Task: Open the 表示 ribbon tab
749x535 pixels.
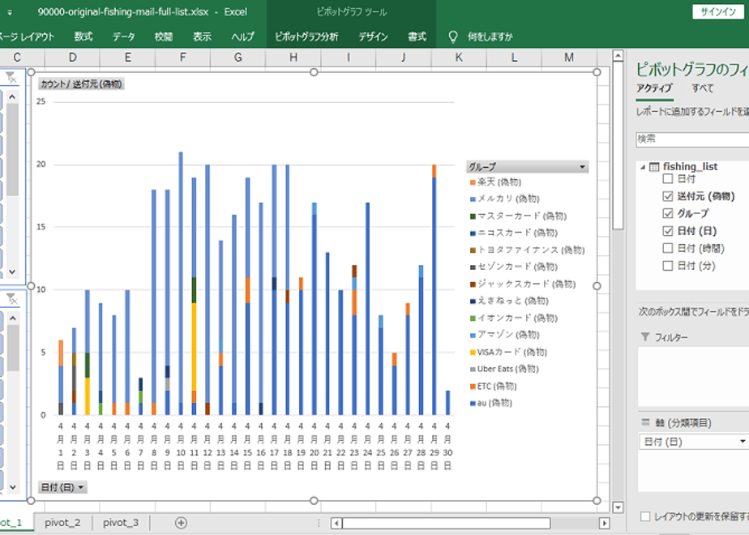Action: coord(202,36)
